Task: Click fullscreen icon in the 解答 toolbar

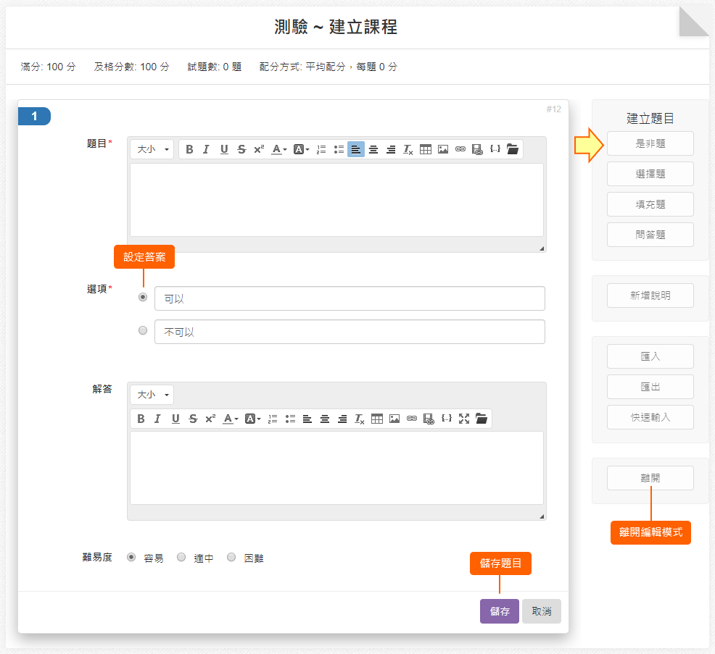Action: coord(464,419)
